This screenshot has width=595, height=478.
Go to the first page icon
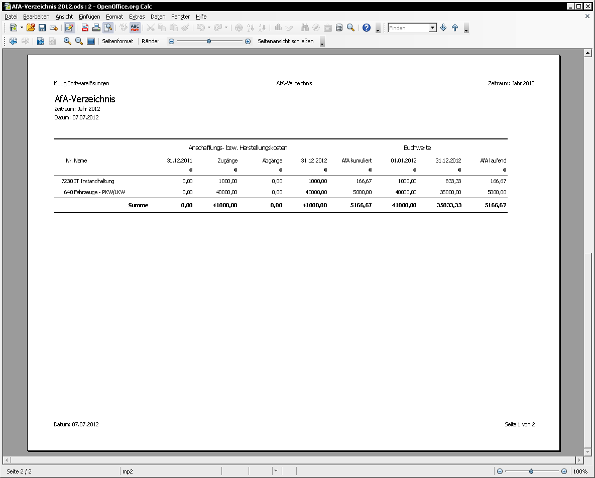click(x=40, y=42)
